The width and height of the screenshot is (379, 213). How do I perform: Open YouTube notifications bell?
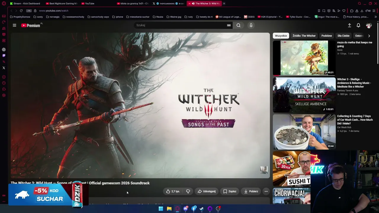pyautogui.click(x=358, y=25)
